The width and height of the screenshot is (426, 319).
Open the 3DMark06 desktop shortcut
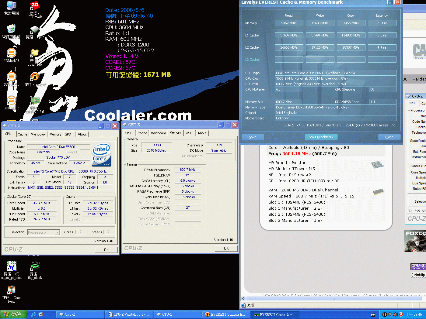pos(11,103)
